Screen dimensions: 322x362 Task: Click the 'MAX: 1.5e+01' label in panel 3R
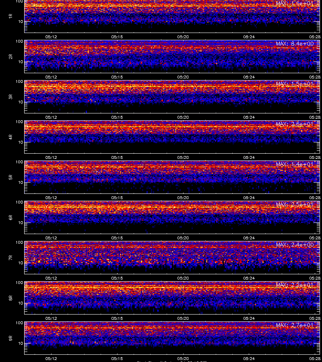295,84
